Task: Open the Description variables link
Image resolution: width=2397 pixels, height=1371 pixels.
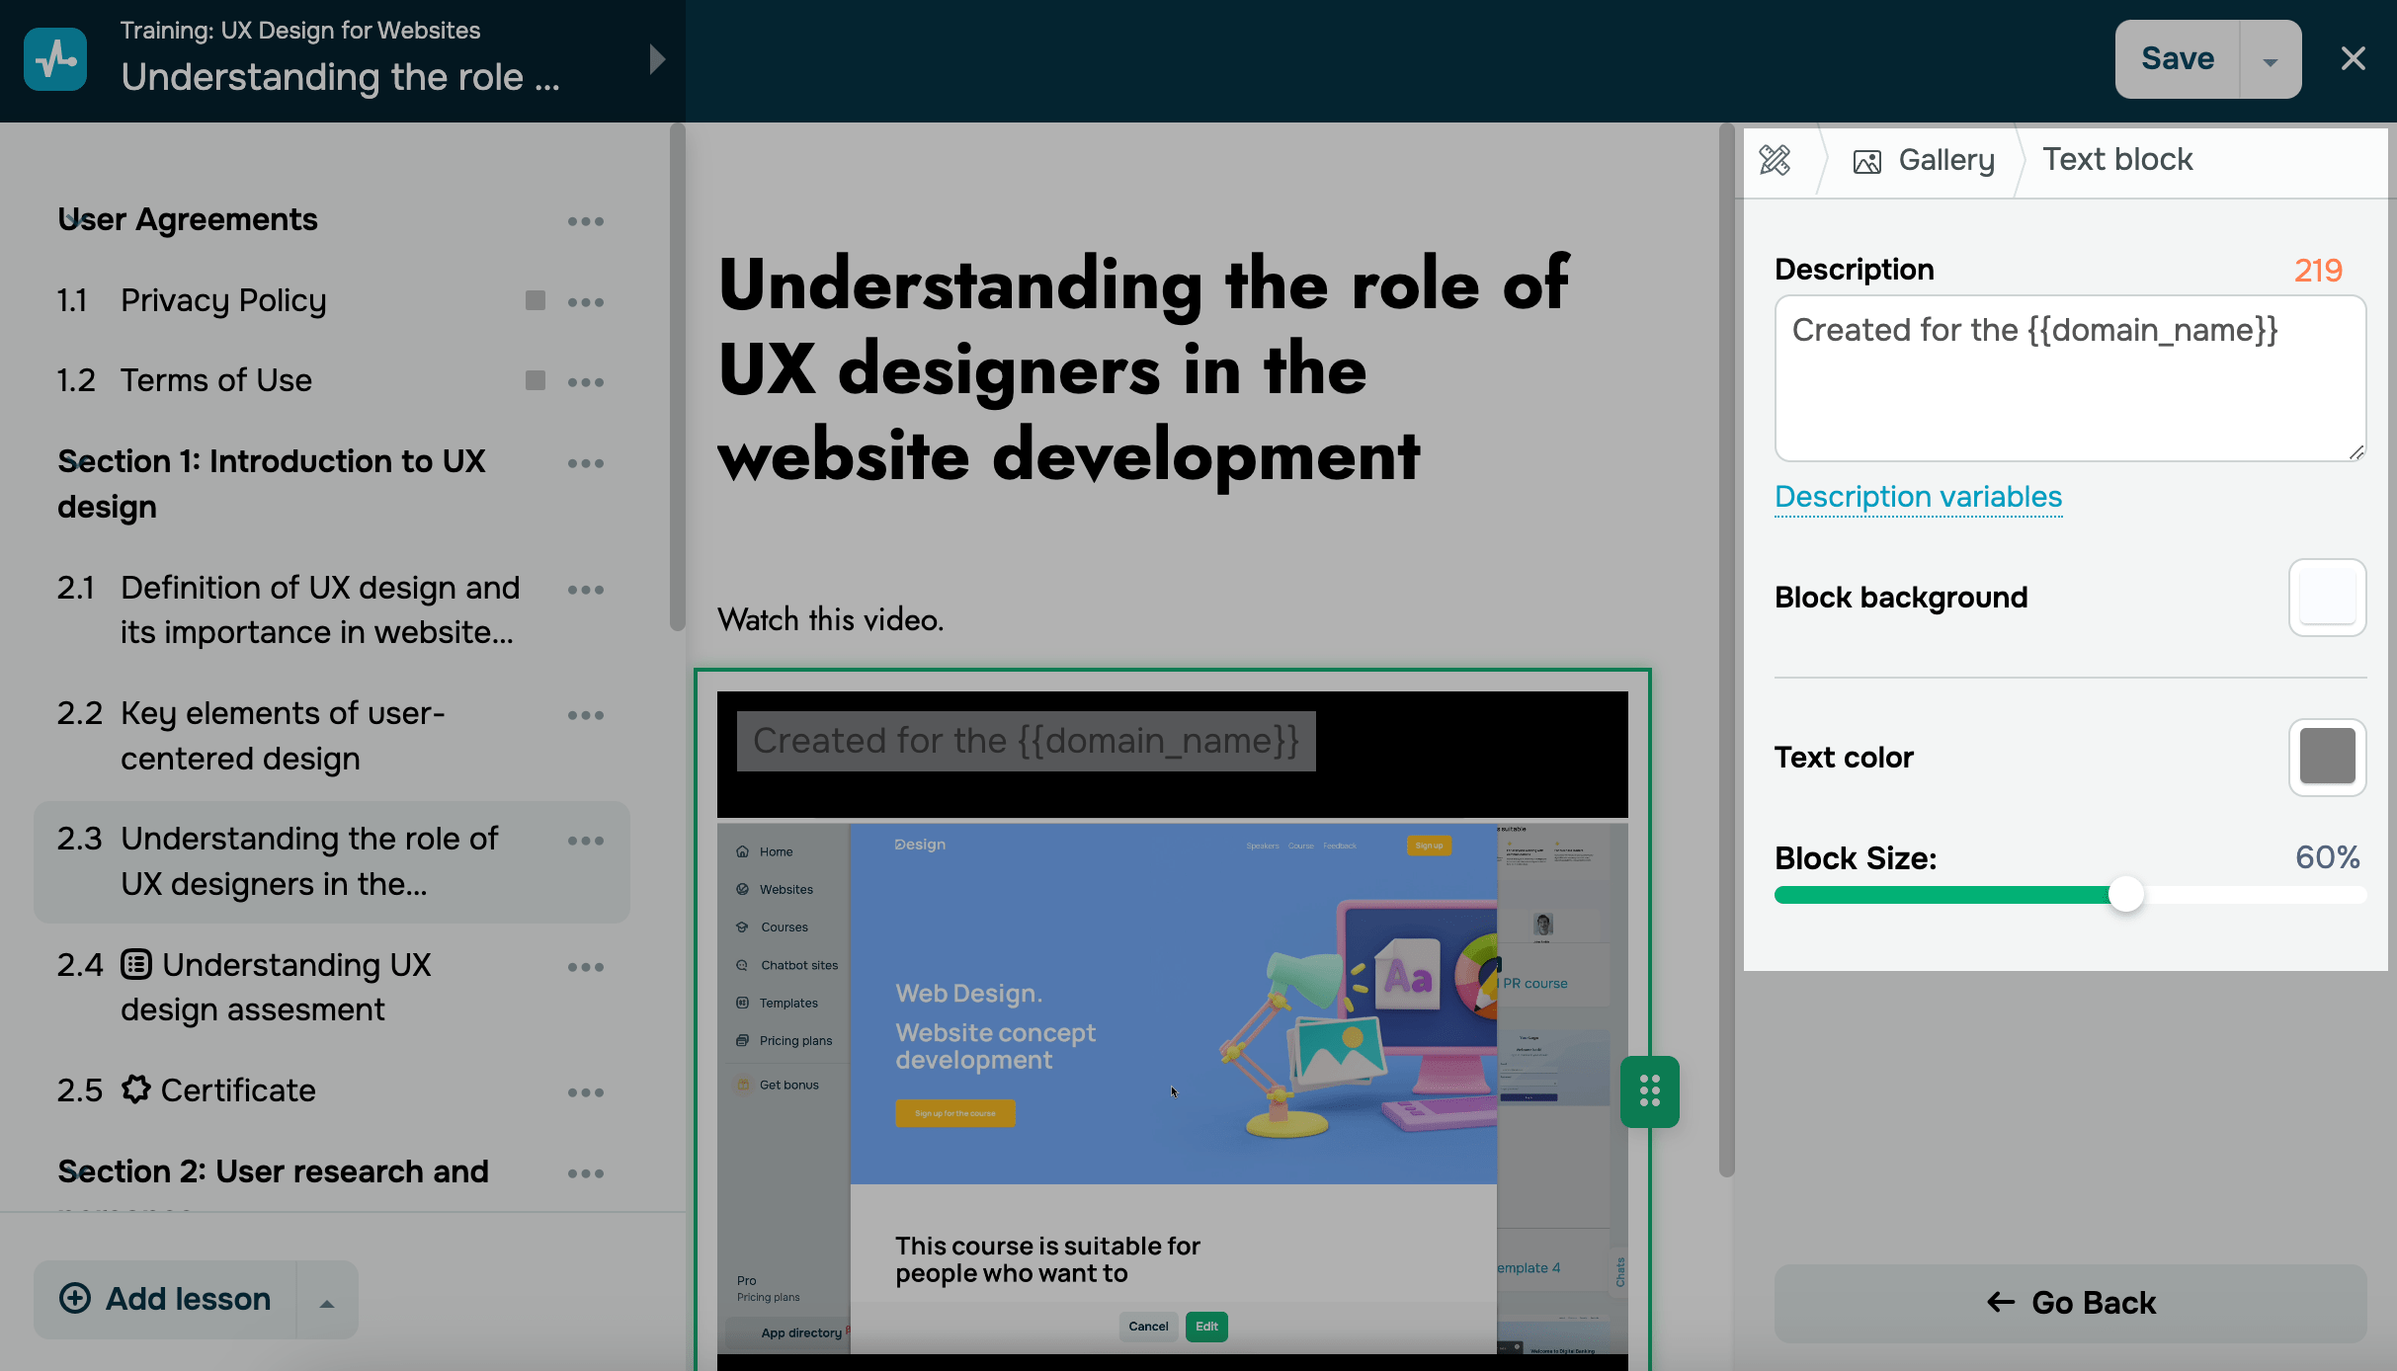Action: point(1918,497)
